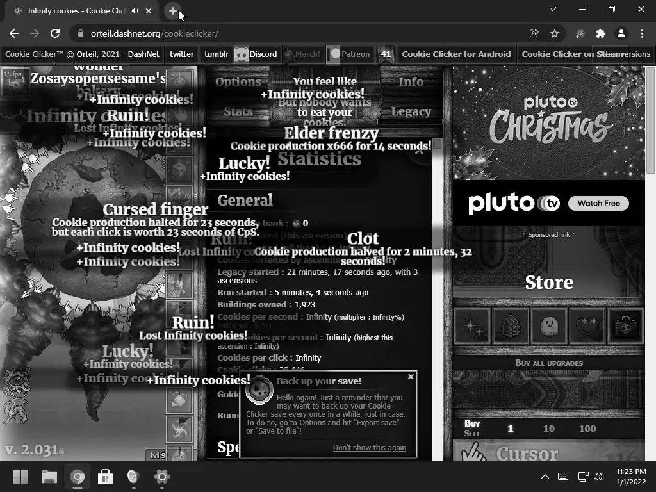Set bulk amount to 1
656x492 pixels.
[510, 429]
